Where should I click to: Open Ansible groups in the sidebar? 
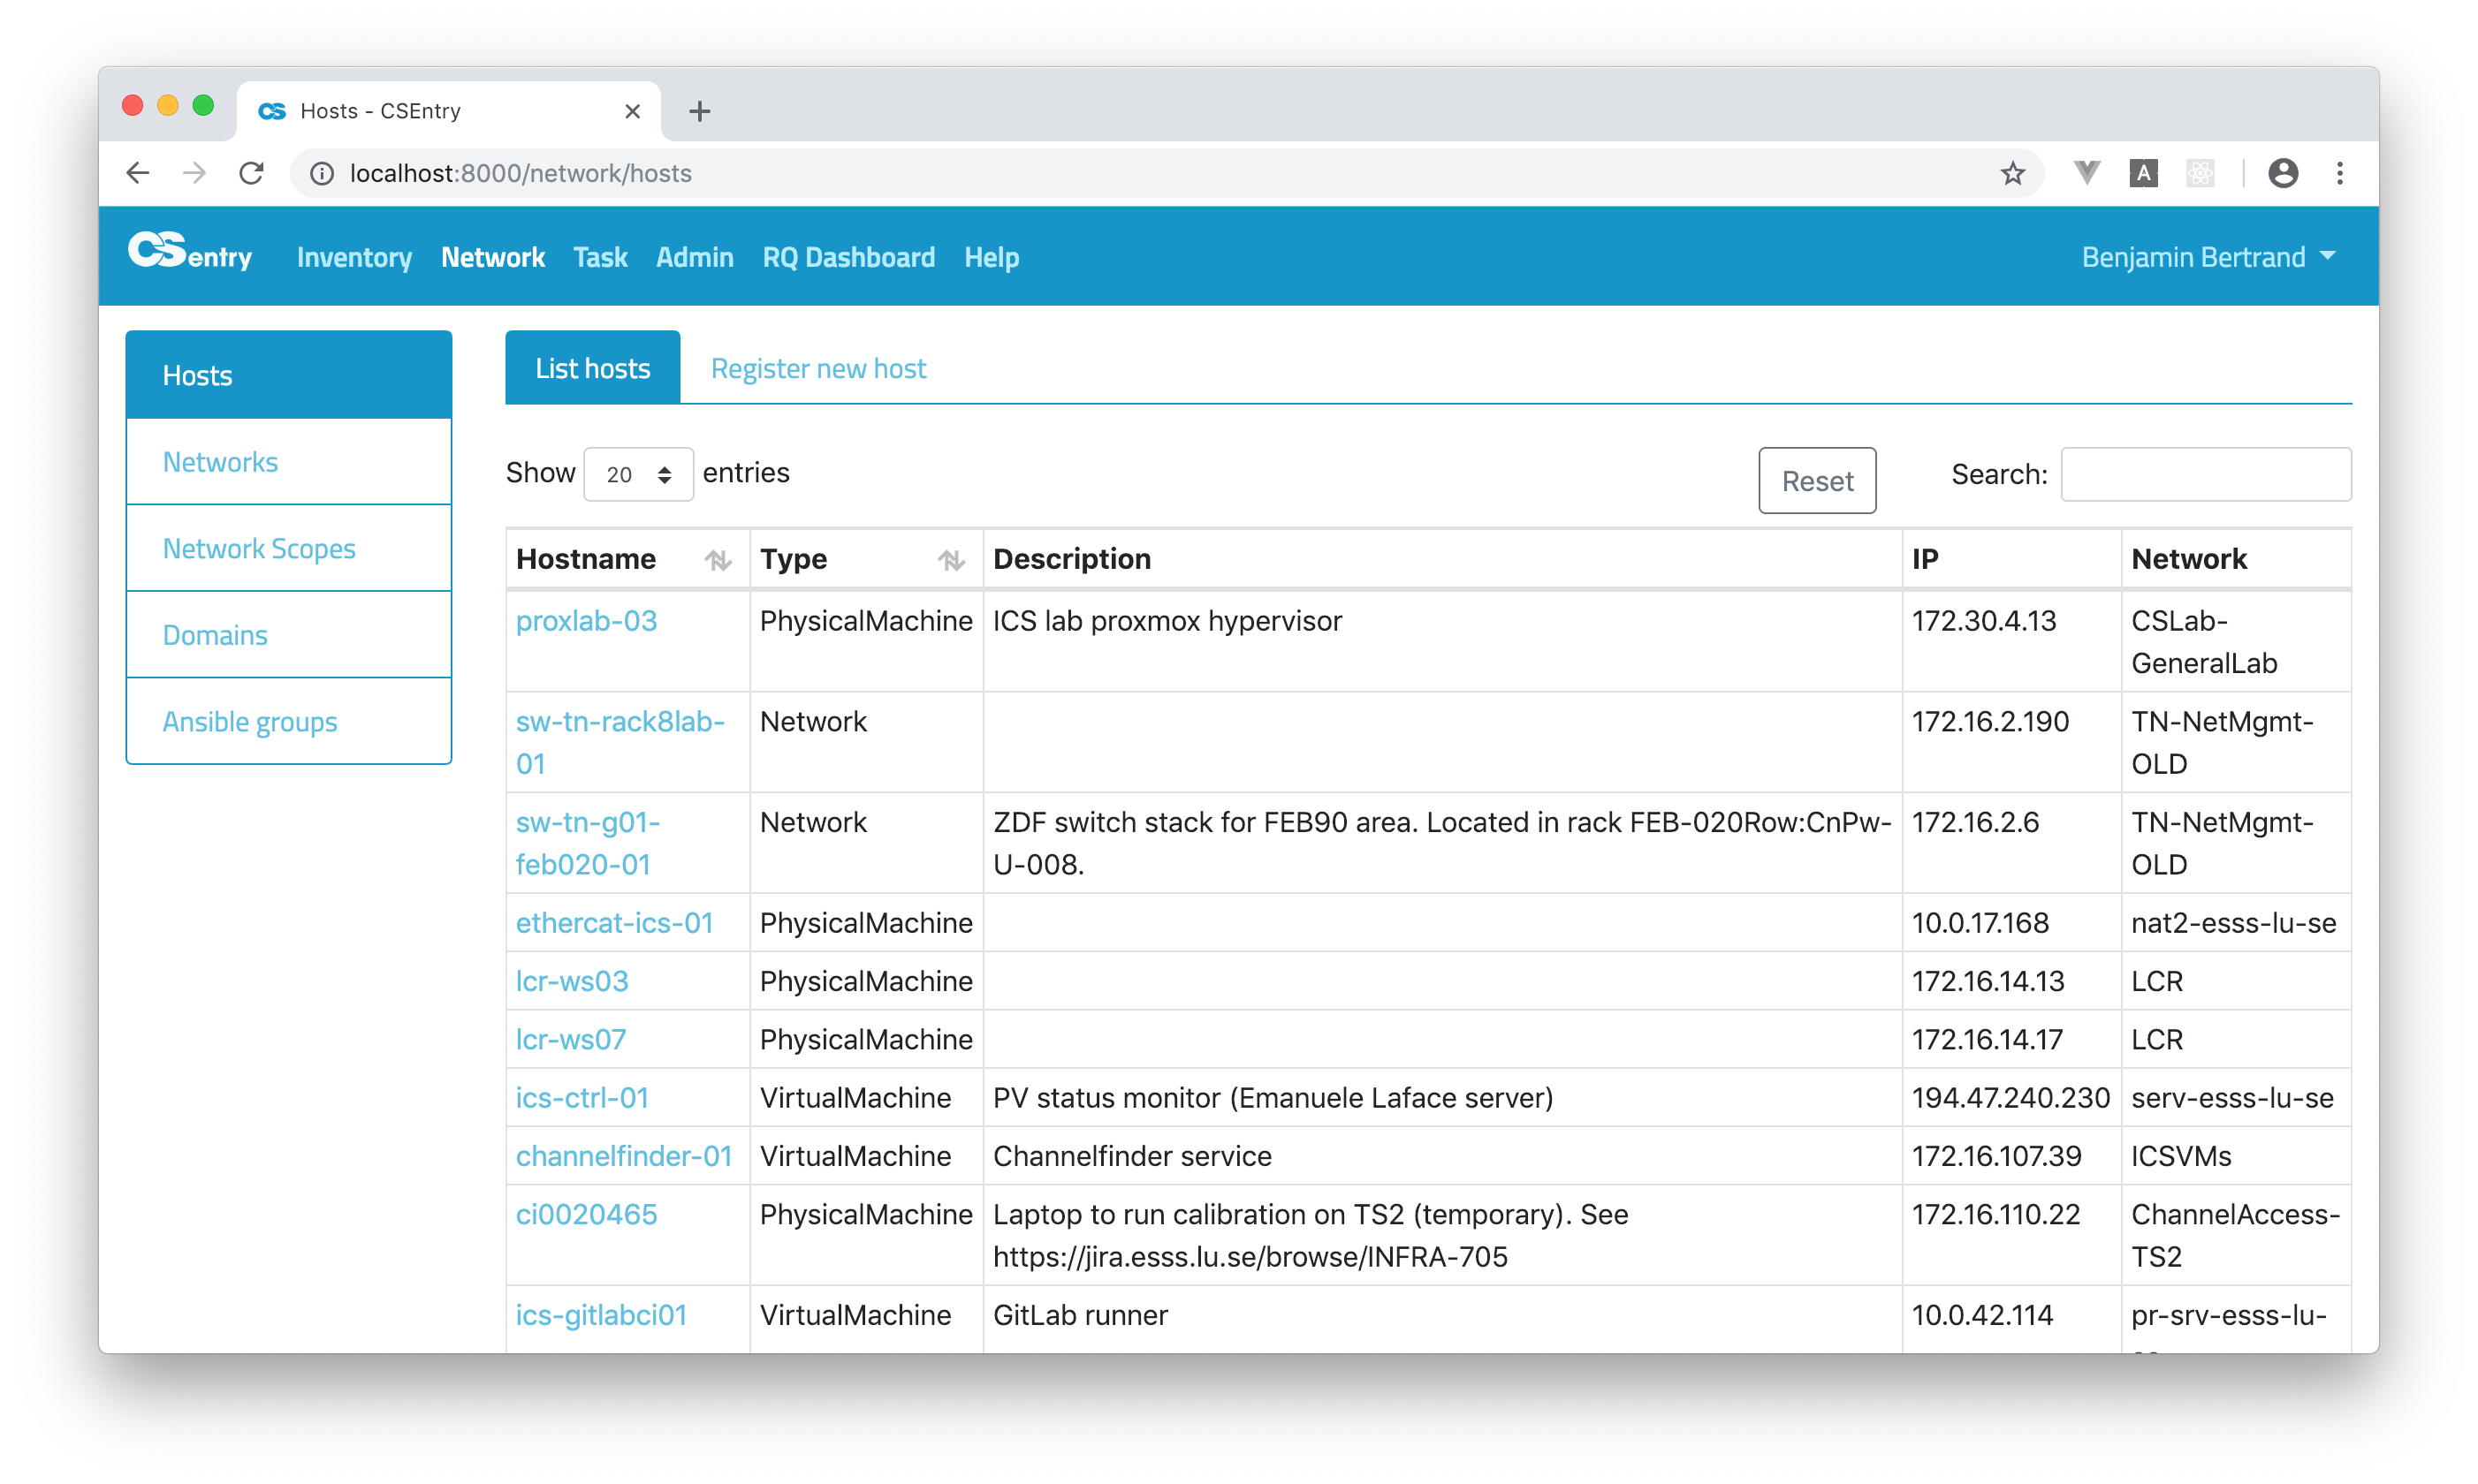coord(250,721)
